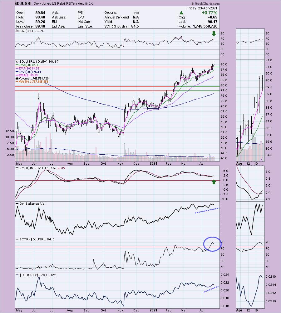Click the $DJUSRL ticker symbol title
This screenshot has width=281, height=313.
23,3
